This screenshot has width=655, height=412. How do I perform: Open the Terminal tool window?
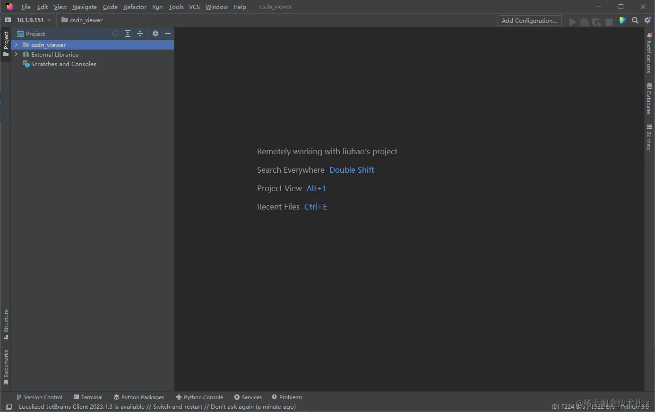[88, 397]
